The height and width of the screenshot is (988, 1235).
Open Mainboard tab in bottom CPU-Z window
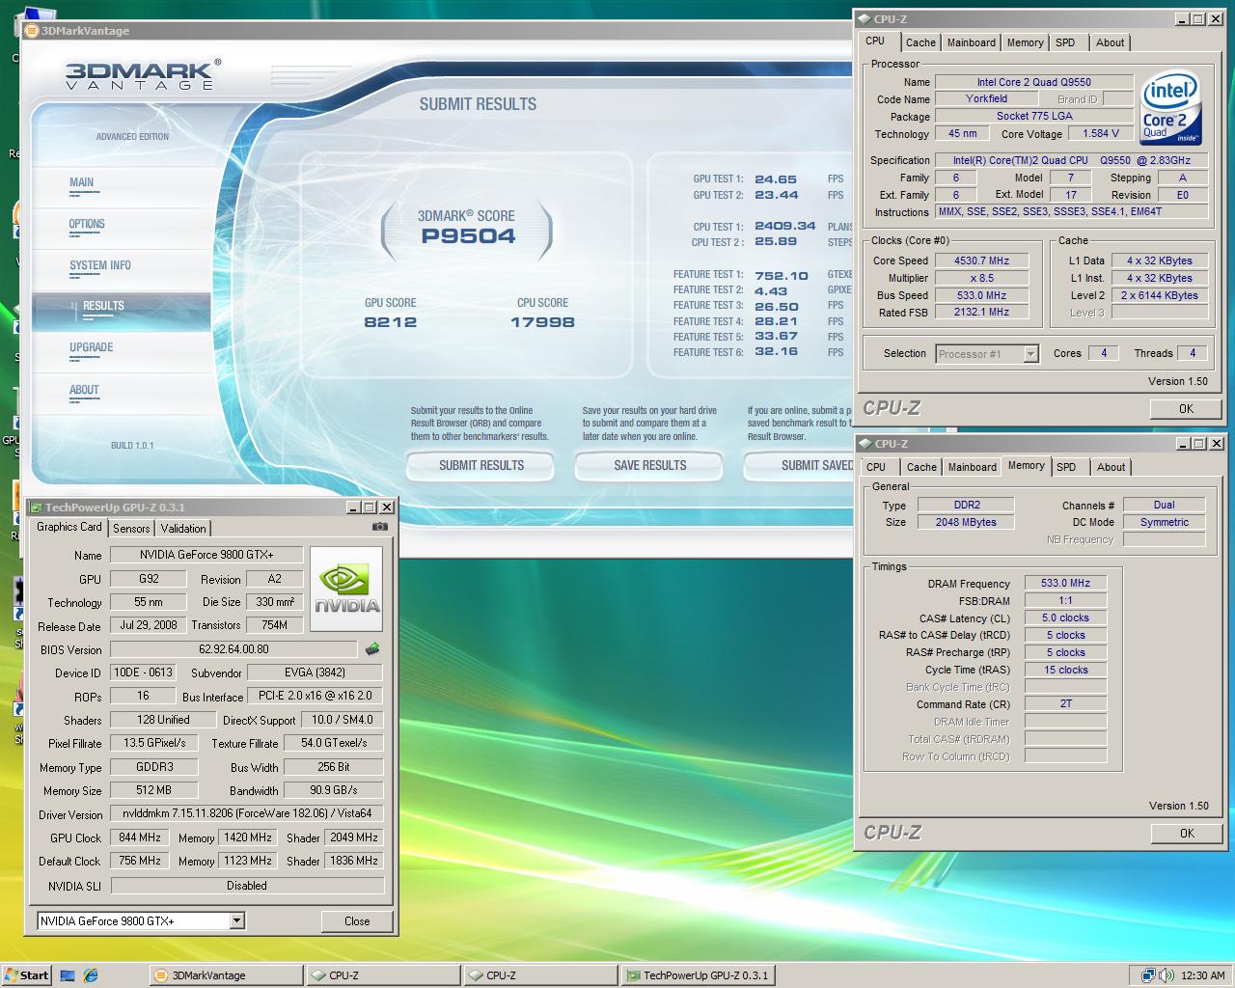click(972, 467)
